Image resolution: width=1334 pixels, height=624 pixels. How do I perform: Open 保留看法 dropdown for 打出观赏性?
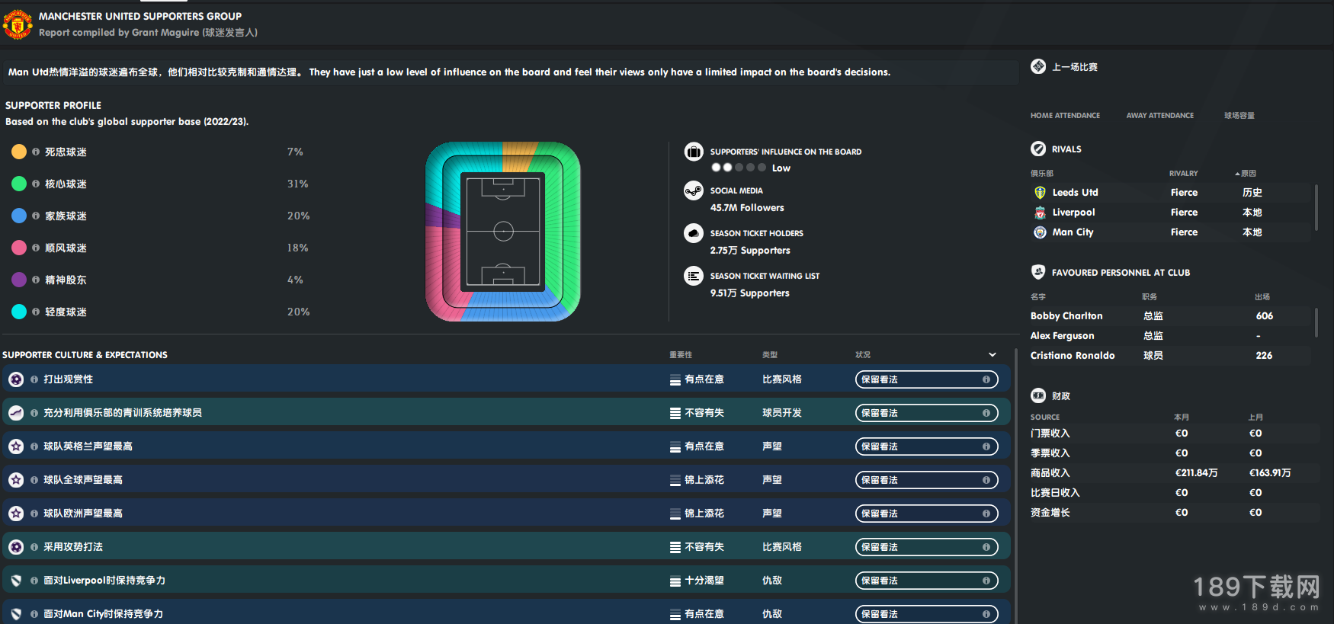click(926, 379)
